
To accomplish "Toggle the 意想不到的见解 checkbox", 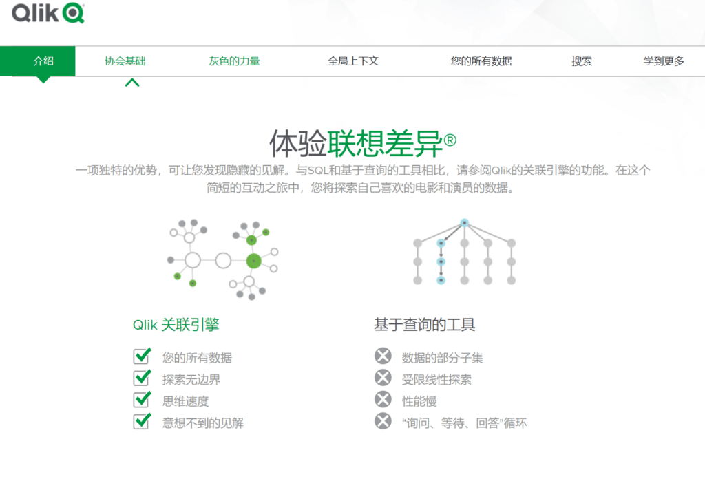I will [142, 420].
